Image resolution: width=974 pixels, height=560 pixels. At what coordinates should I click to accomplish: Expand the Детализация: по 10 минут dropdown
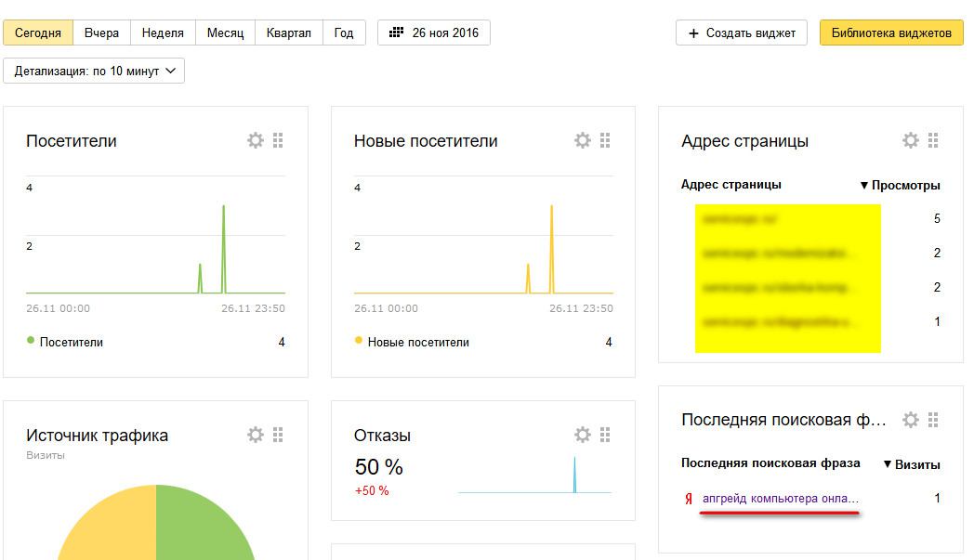pos(94,71)
